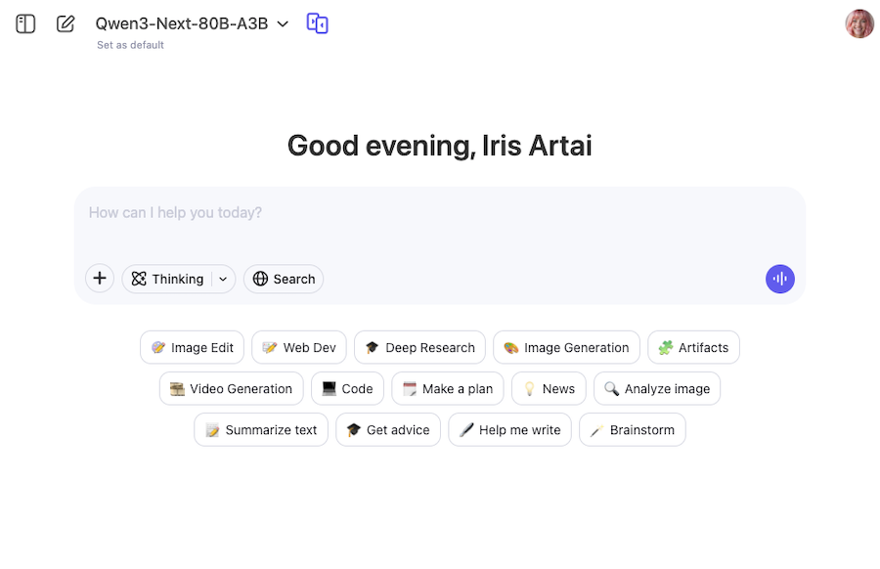
Task: Open attachments with the plus icon
Action: 99,279
